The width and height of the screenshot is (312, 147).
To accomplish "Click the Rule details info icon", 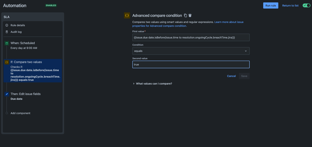I will (7, 25).
